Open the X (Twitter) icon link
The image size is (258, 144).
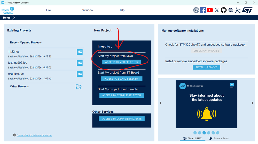pos(217,10)
